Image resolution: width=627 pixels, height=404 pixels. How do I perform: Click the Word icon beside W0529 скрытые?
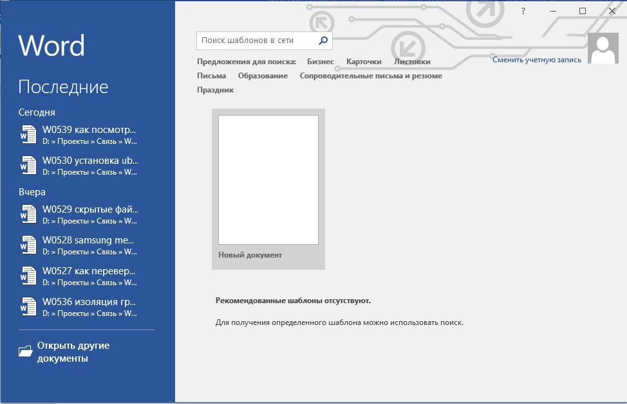[28, 214]
